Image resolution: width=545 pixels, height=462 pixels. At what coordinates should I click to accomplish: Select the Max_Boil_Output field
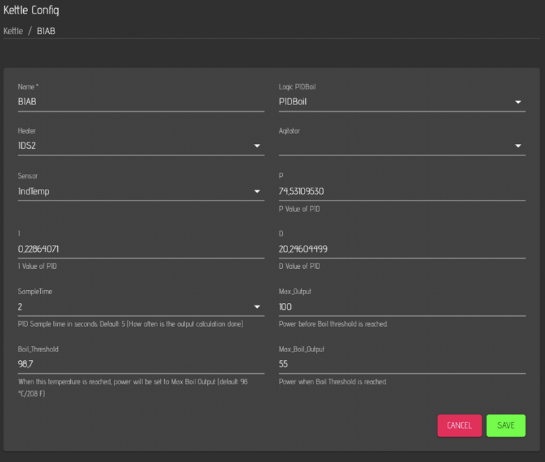tap(402, 364)
